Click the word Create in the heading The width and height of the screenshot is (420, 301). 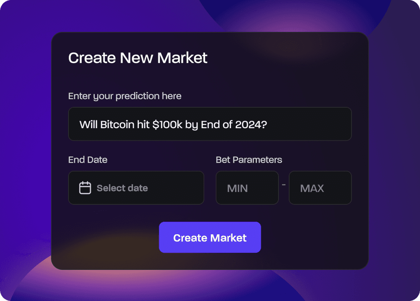point(92,58)
